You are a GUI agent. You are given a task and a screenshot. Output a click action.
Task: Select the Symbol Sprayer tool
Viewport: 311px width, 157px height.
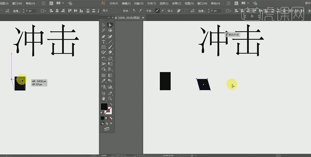coord(104,87)
